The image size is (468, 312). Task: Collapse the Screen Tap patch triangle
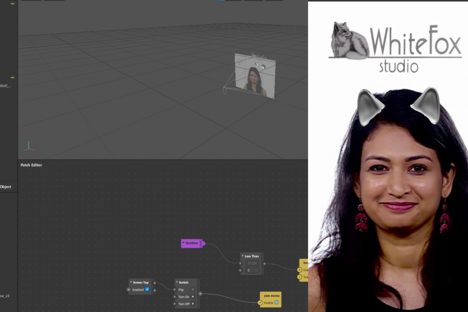[x=131, y=282]
